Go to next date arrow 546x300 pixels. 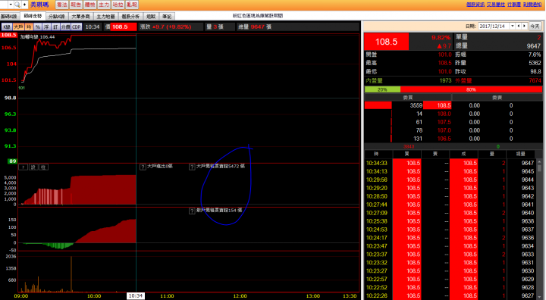pos(524,26)
